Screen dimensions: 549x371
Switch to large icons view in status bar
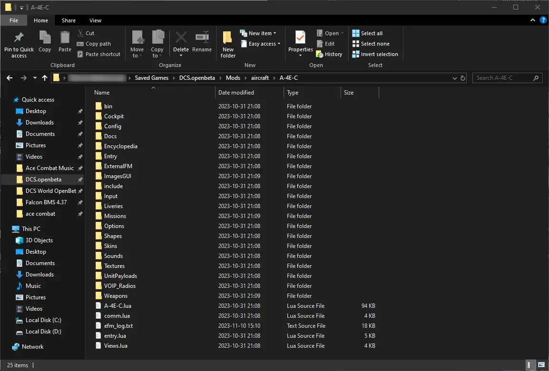(541, 365)
